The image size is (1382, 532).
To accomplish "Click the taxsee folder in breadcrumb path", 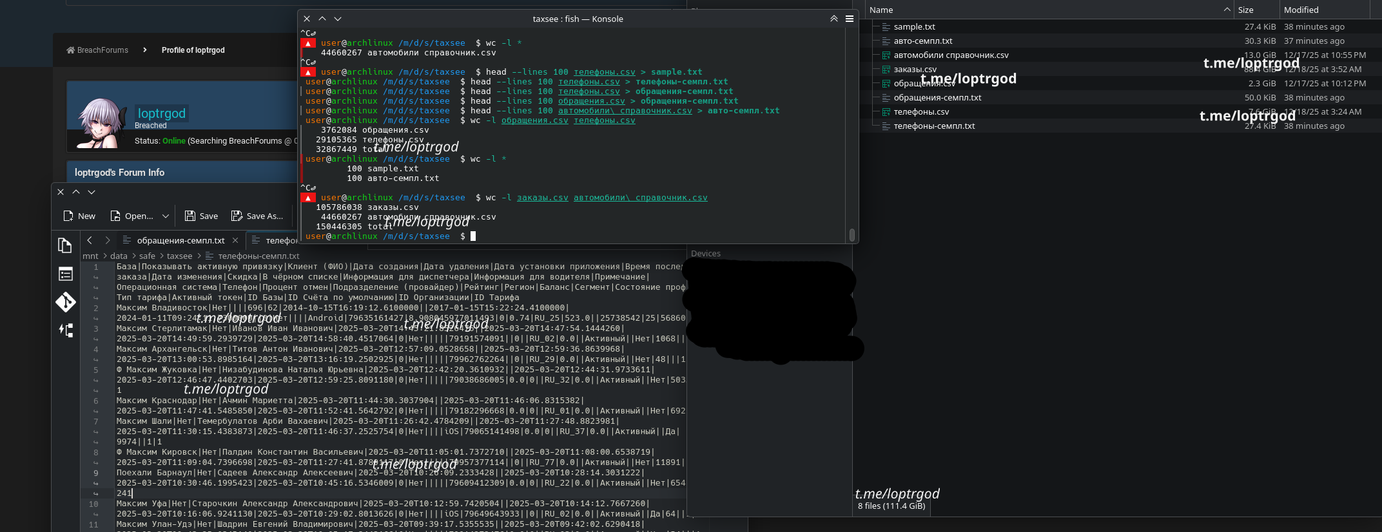I will (x=179, y=256).
